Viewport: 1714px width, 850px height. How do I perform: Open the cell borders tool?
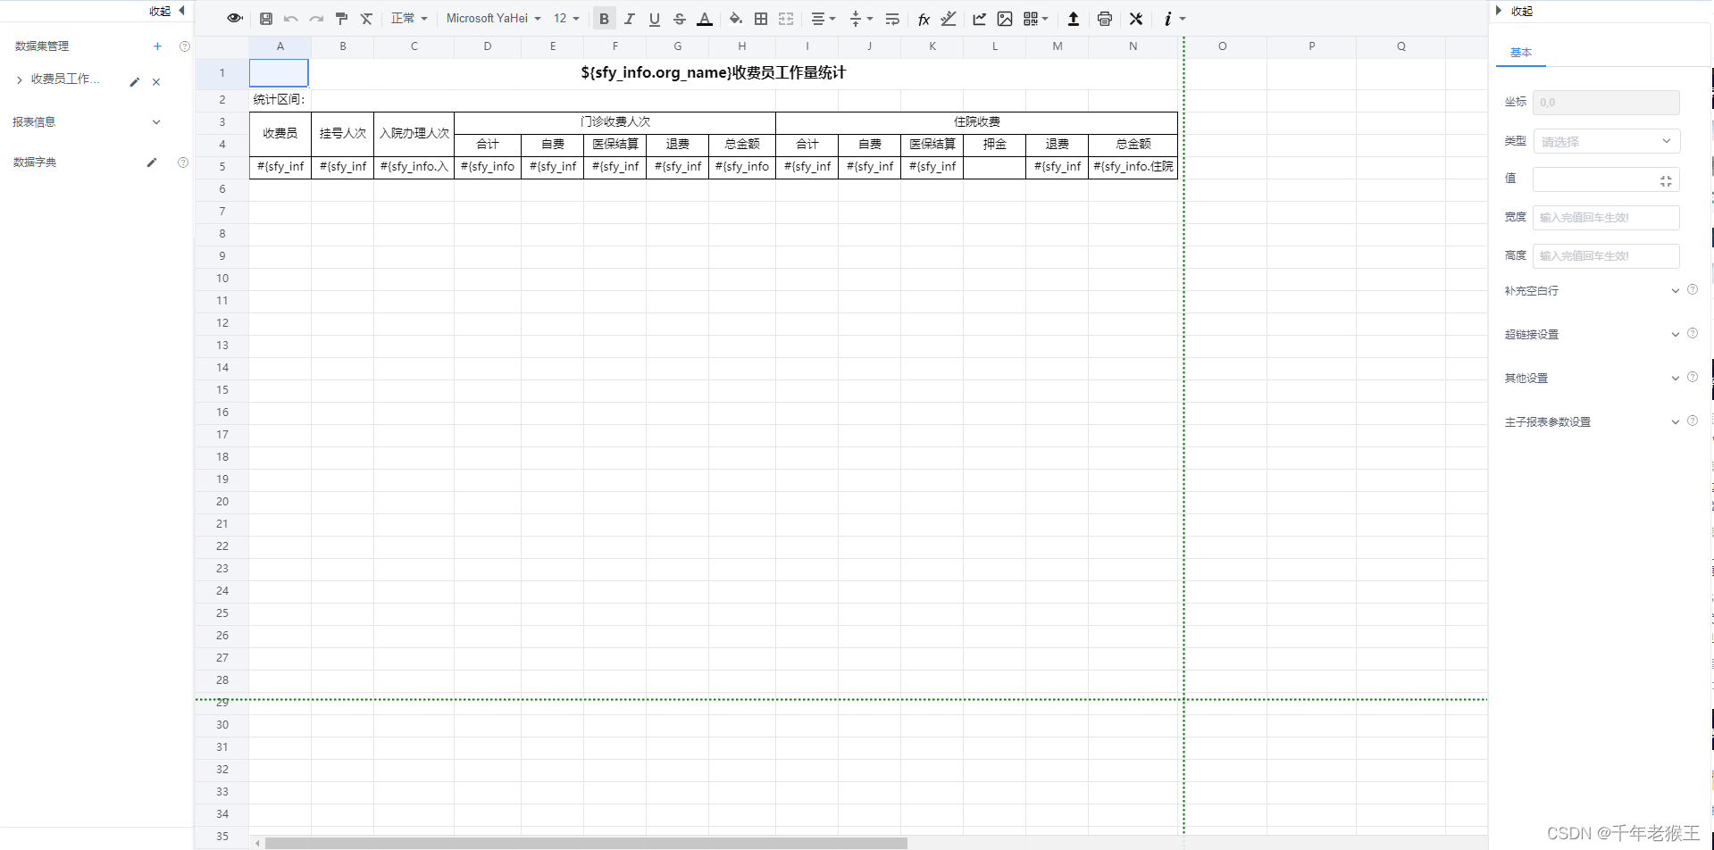click(x=761, y=18)
